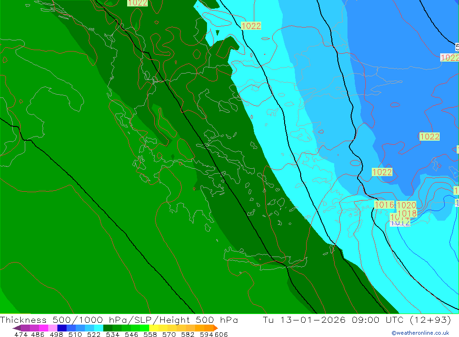Click the dark green legend swatch above 534
The image size is (459, 337).
point(108,328)
